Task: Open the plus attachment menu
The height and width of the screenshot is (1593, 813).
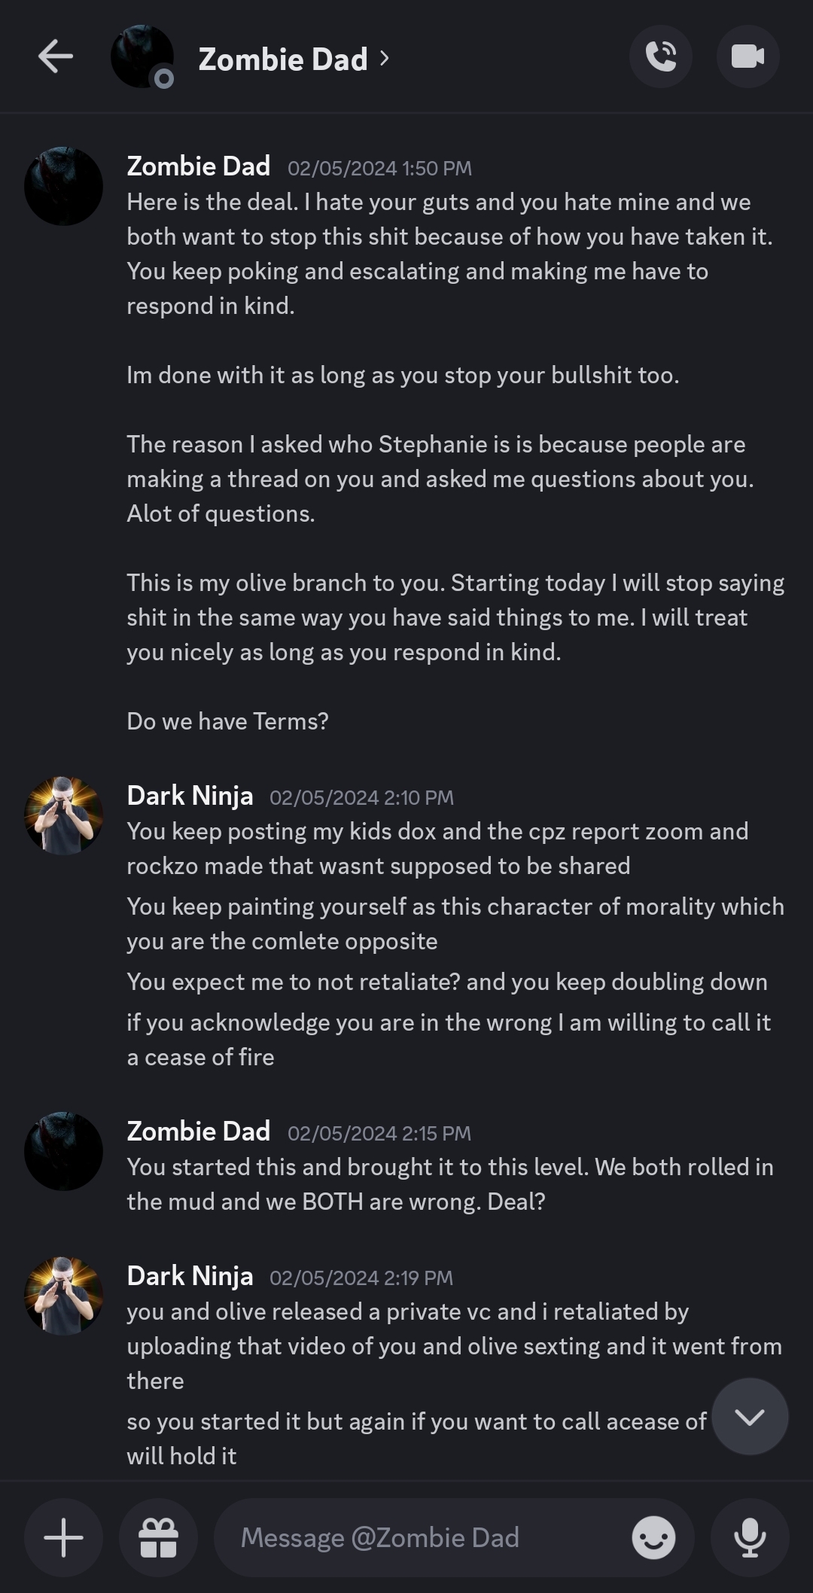Action: (x=64, y=1537)
